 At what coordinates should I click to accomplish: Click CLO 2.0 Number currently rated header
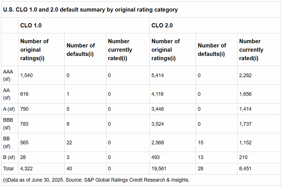(251, 50)
